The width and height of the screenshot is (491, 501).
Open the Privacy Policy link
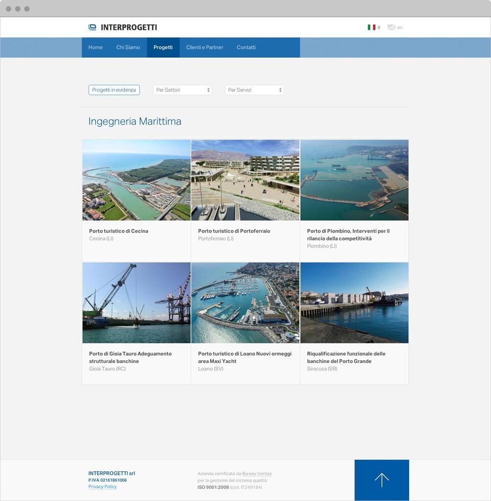(x=103, y=487)
